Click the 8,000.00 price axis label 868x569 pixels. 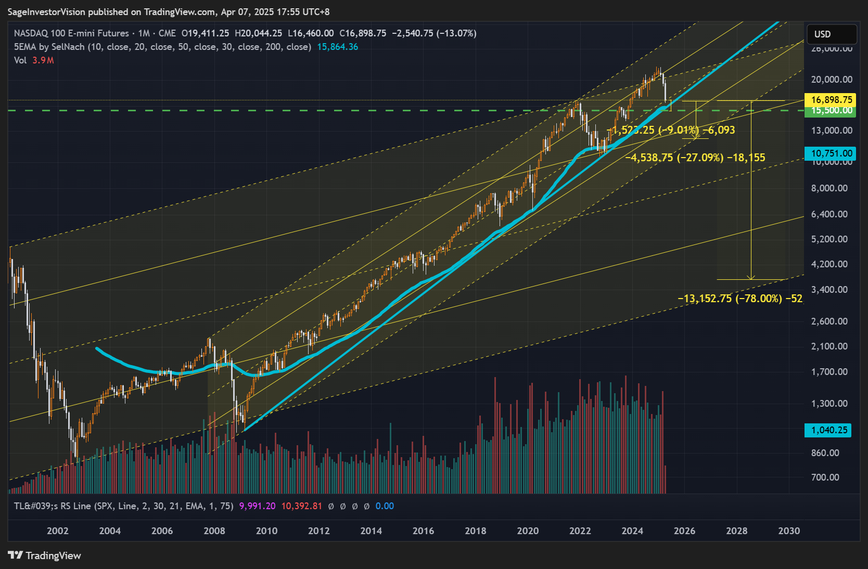829,188
